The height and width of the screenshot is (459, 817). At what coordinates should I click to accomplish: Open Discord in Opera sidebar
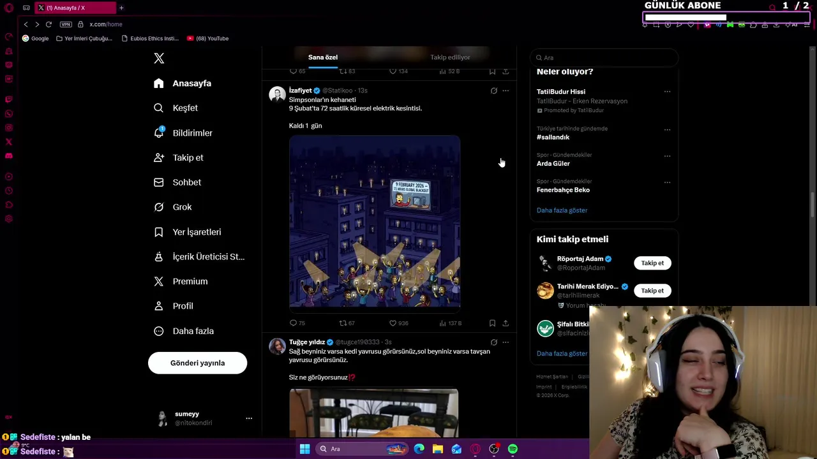click(x=9, y=156)
